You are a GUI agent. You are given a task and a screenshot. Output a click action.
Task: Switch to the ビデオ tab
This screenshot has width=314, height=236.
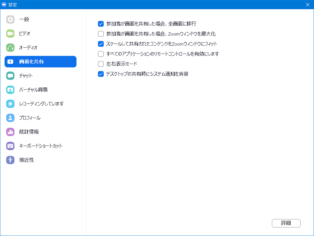40,34
